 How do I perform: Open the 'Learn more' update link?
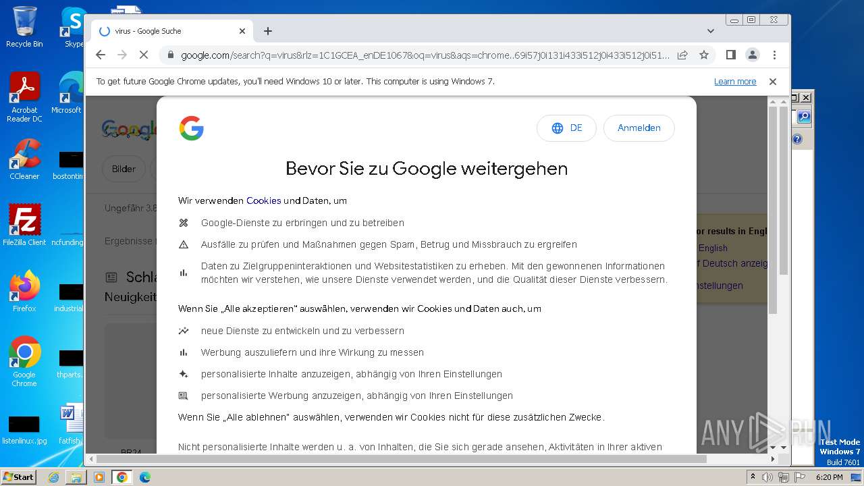pyautogui.click(x=735, y=82)
